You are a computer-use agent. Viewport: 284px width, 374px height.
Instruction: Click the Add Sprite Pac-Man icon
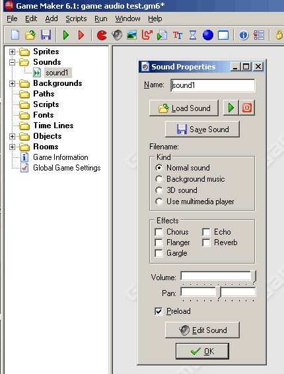102,35
